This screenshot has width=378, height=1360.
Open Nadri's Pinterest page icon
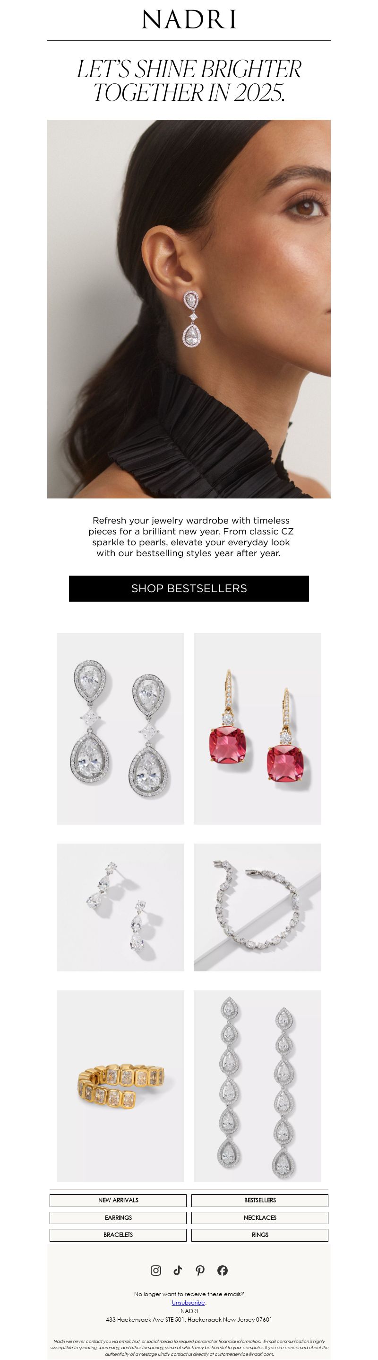click(x=200, y=1270)
